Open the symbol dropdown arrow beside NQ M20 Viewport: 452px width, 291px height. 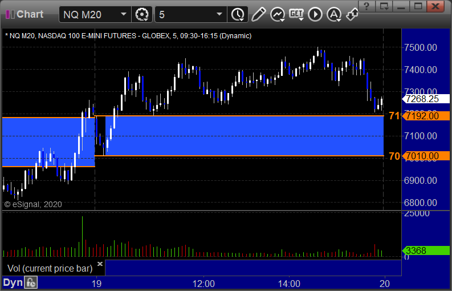click(x=123, y=14)
